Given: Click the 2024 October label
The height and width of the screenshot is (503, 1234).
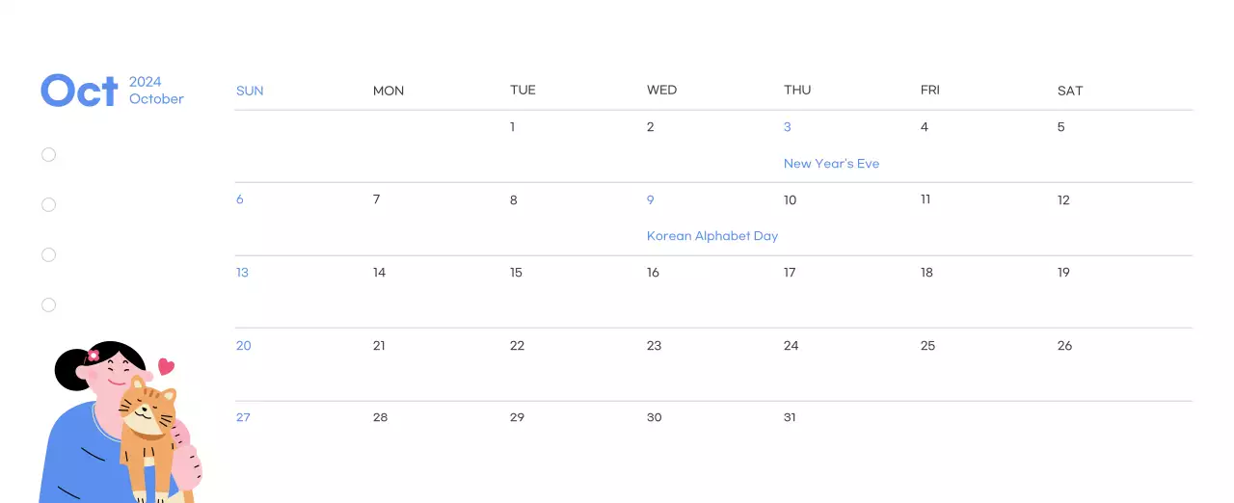Looking at the screenshot, I should click(156, 91).
